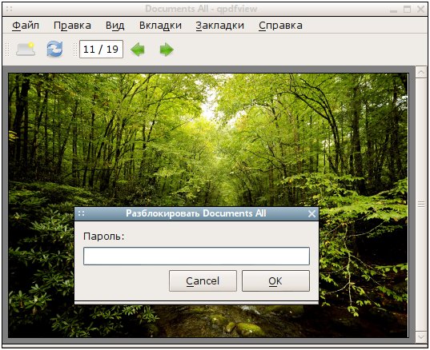Focus the Пароль password field
Image resolution: width=430 pixels, height=350 pixels.
pos(197,256)
